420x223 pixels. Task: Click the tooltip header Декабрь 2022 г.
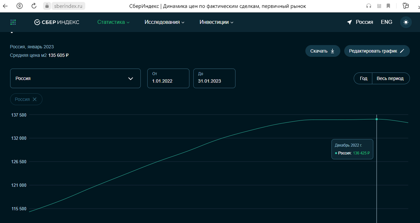pos(348,145)
